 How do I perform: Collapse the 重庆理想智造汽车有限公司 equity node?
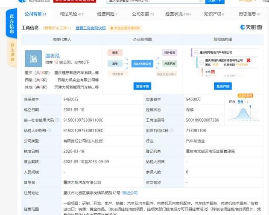click(x=196, y=52)
